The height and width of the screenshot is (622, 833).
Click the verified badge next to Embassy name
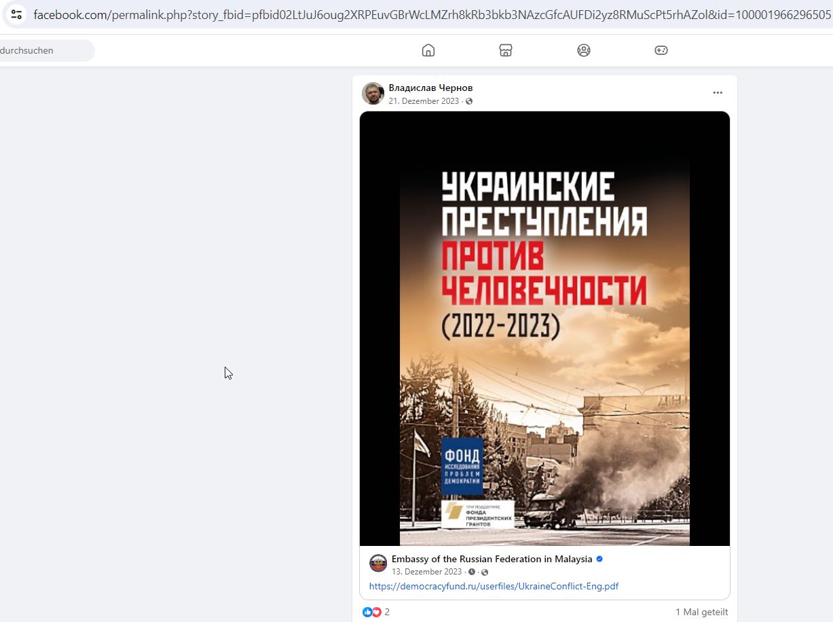(x=599, y=560)
